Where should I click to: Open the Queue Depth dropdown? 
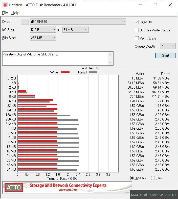[168, 46]
